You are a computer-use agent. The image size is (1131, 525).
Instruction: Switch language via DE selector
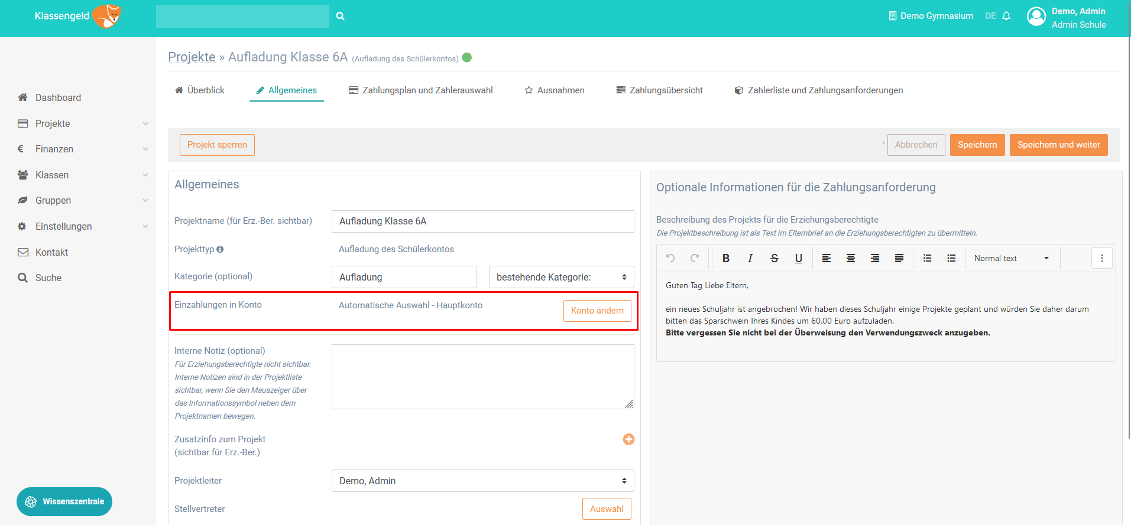[990, 17]
